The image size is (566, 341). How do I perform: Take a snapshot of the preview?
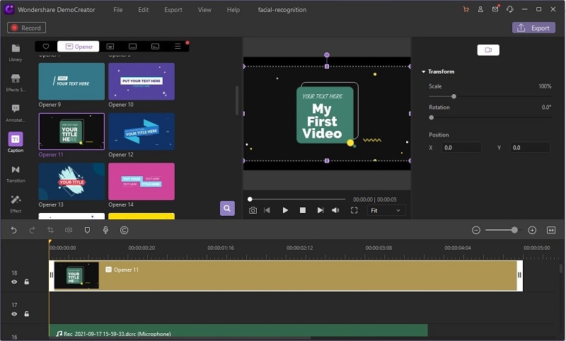pyautogui.click(x=253, y=210)
